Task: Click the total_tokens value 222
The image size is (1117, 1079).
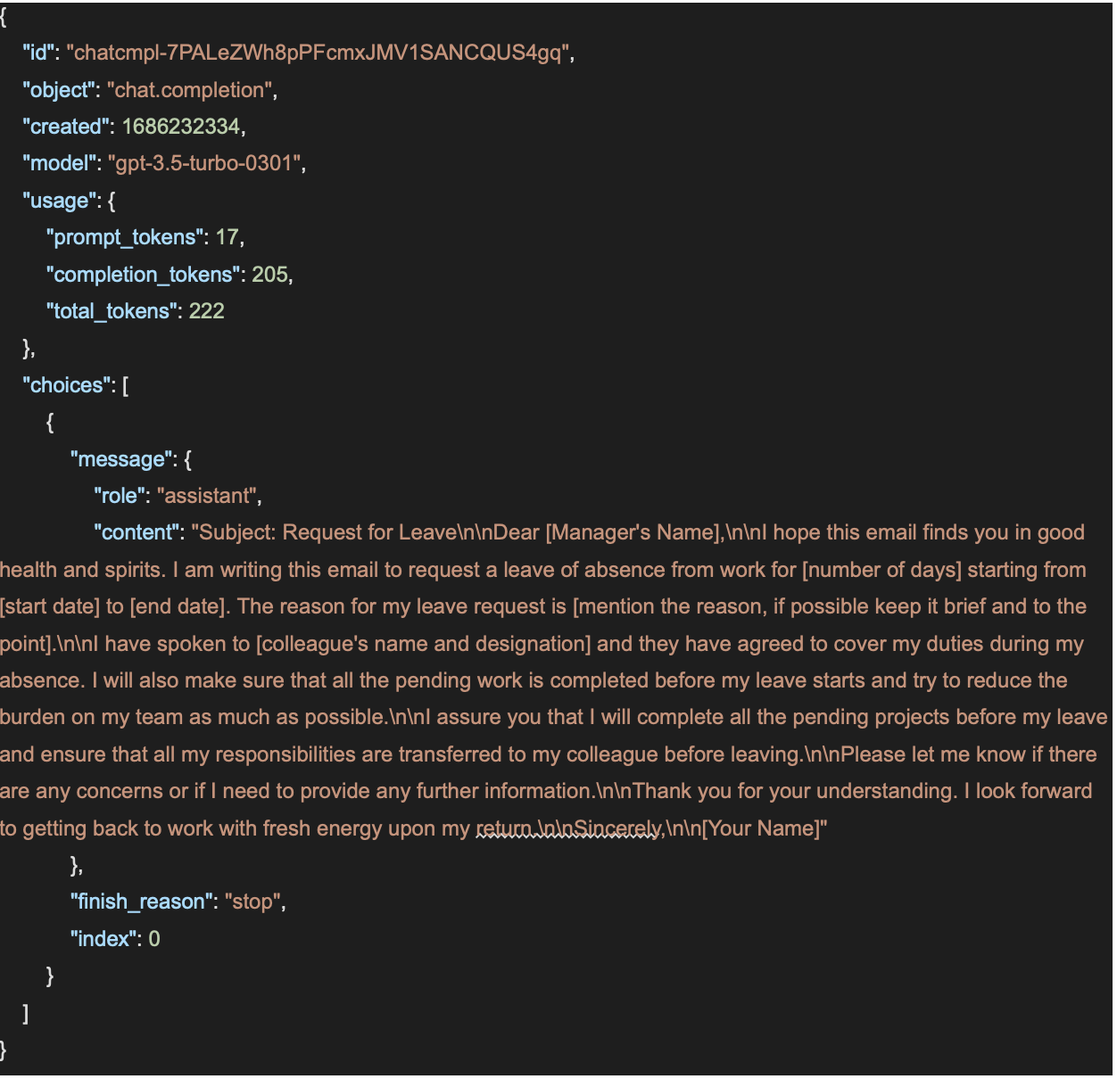Action: (206, 311)
